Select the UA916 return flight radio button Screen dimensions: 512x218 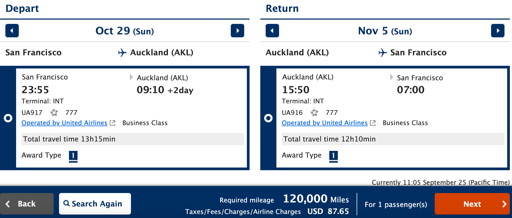coord(268,118)
